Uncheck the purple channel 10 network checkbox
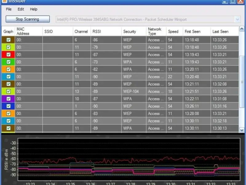Viewport: 246px width, 185px height. 9,99
